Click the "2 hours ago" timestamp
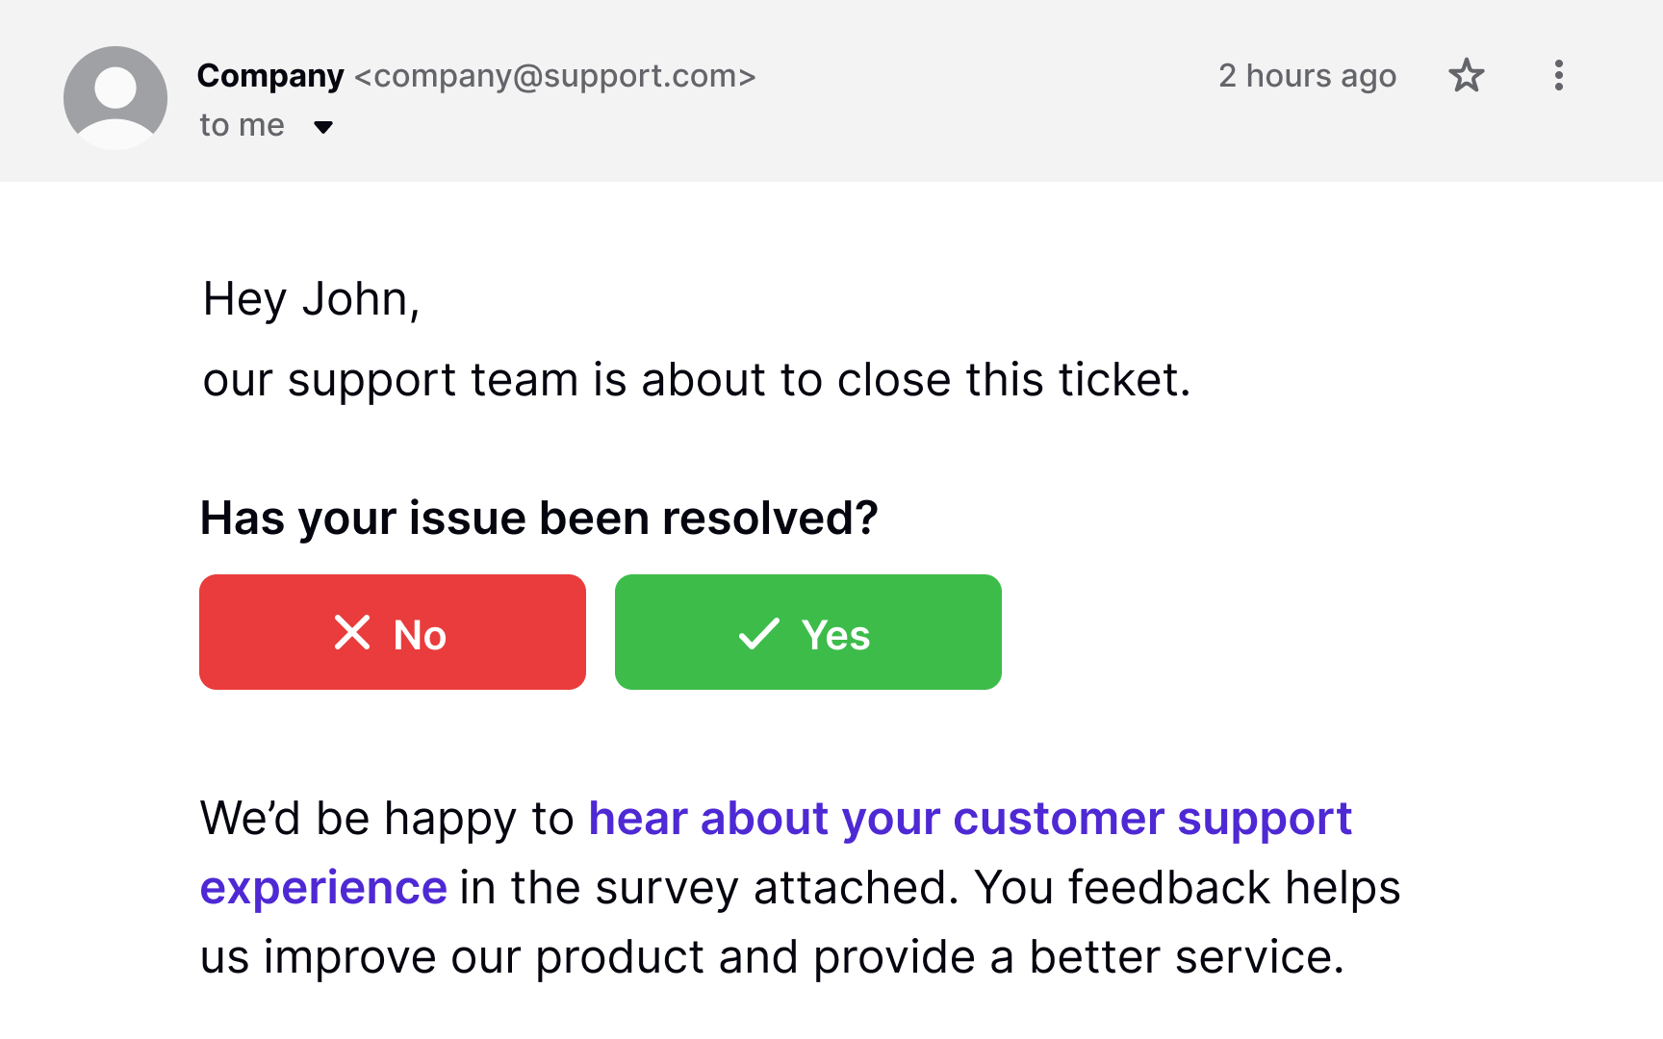 click(x=1306, y=76)
